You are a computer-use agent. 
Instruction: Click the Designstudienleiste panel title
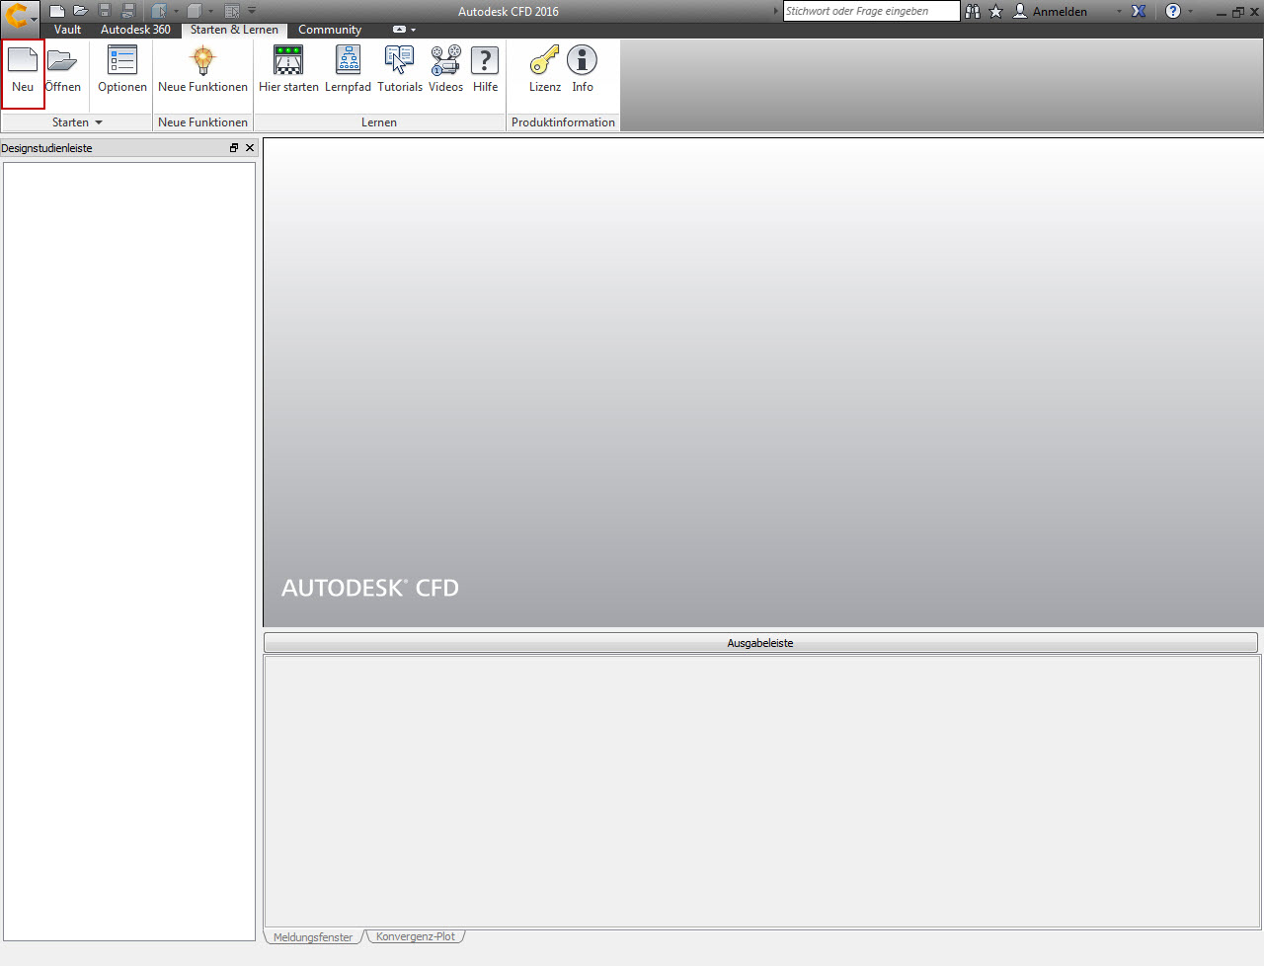(46, 148)
